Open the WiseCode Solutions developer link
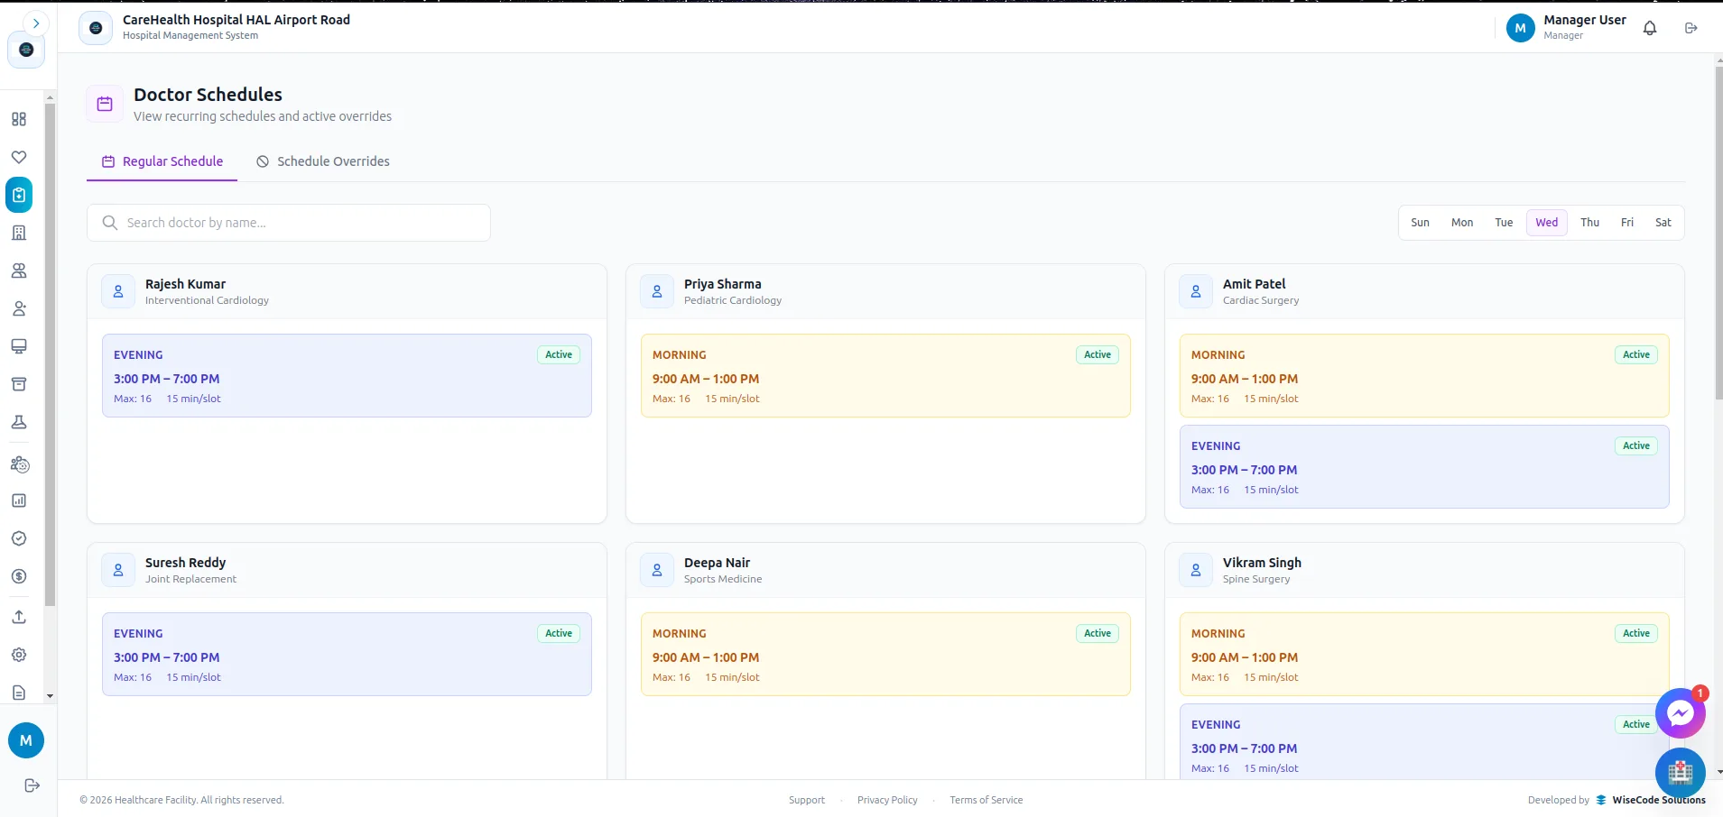 tap(1651, 800)
